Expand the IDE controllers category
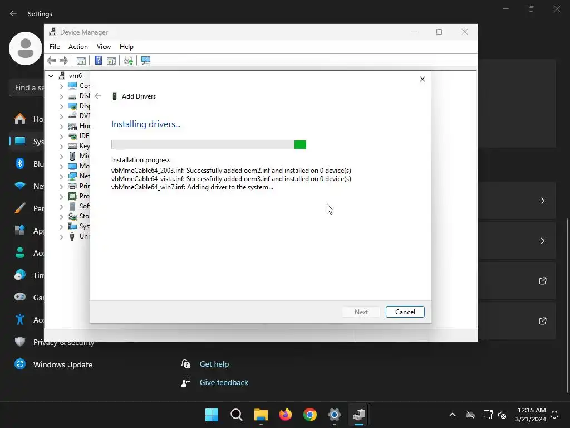This screenshot has width=570, height=428. coord(61,137)
